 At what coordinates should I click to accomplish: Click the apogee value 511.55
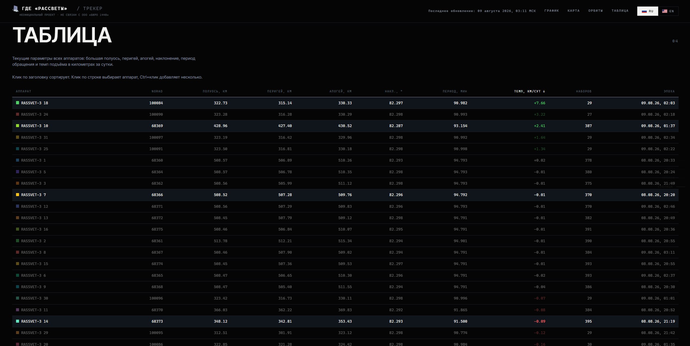pos(345,287)
